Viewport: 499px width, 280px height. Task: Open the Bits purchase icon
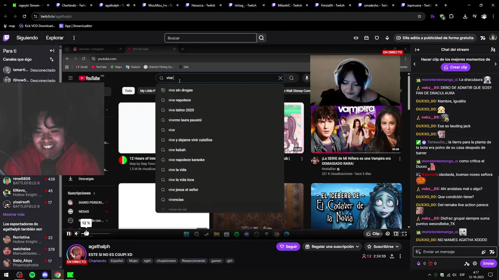pos(387,38)
